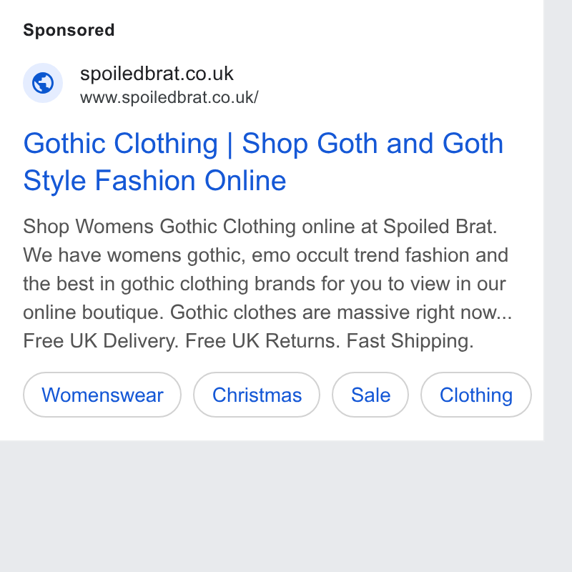Image resolution: width=572 pixels, height=572 pixels.
Task: Click "the best in gothic clothing brands" line
Action: (x=169, y=284)
